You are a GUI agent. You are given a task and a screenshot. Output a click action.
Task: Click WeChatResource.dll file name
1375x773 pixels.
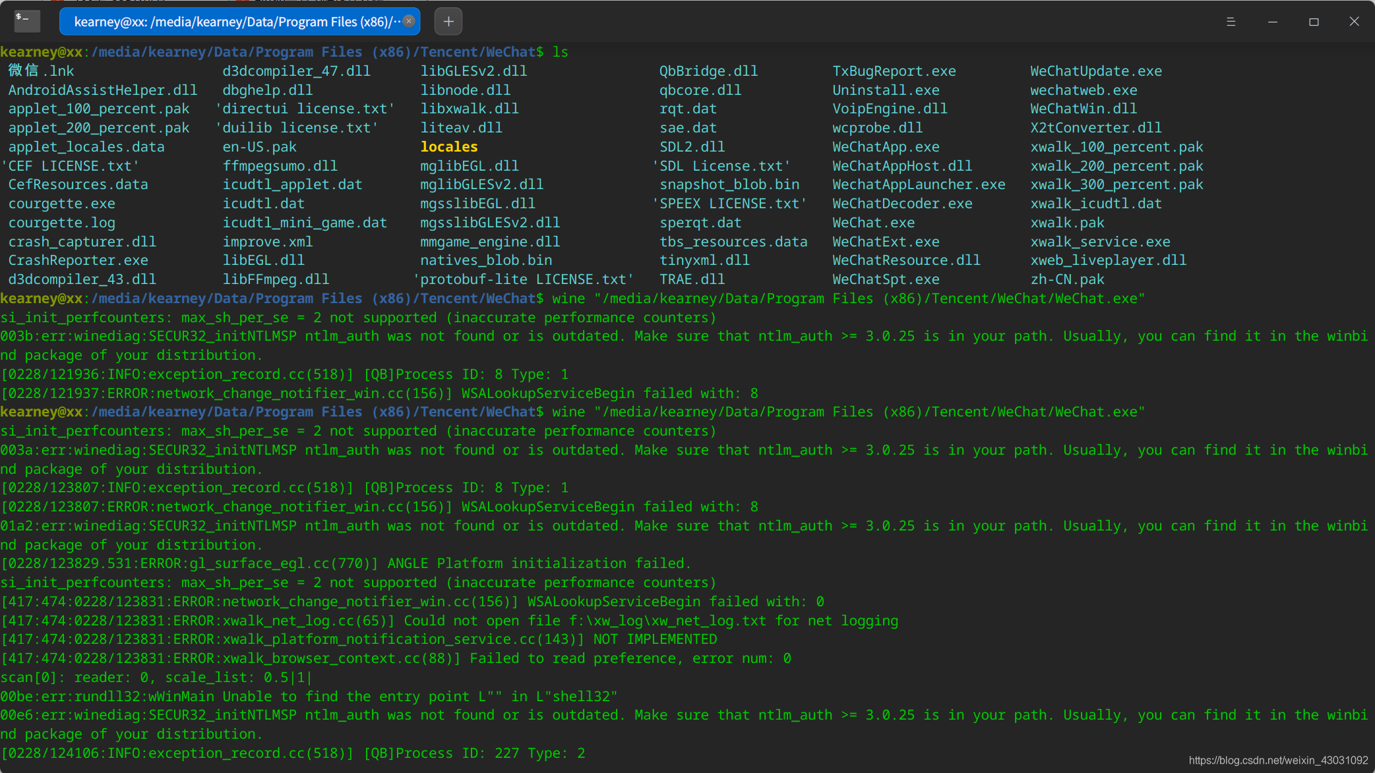click(906, 260)
